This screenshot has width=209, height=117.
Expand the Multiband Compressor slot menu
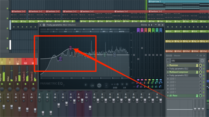(168, 72)
